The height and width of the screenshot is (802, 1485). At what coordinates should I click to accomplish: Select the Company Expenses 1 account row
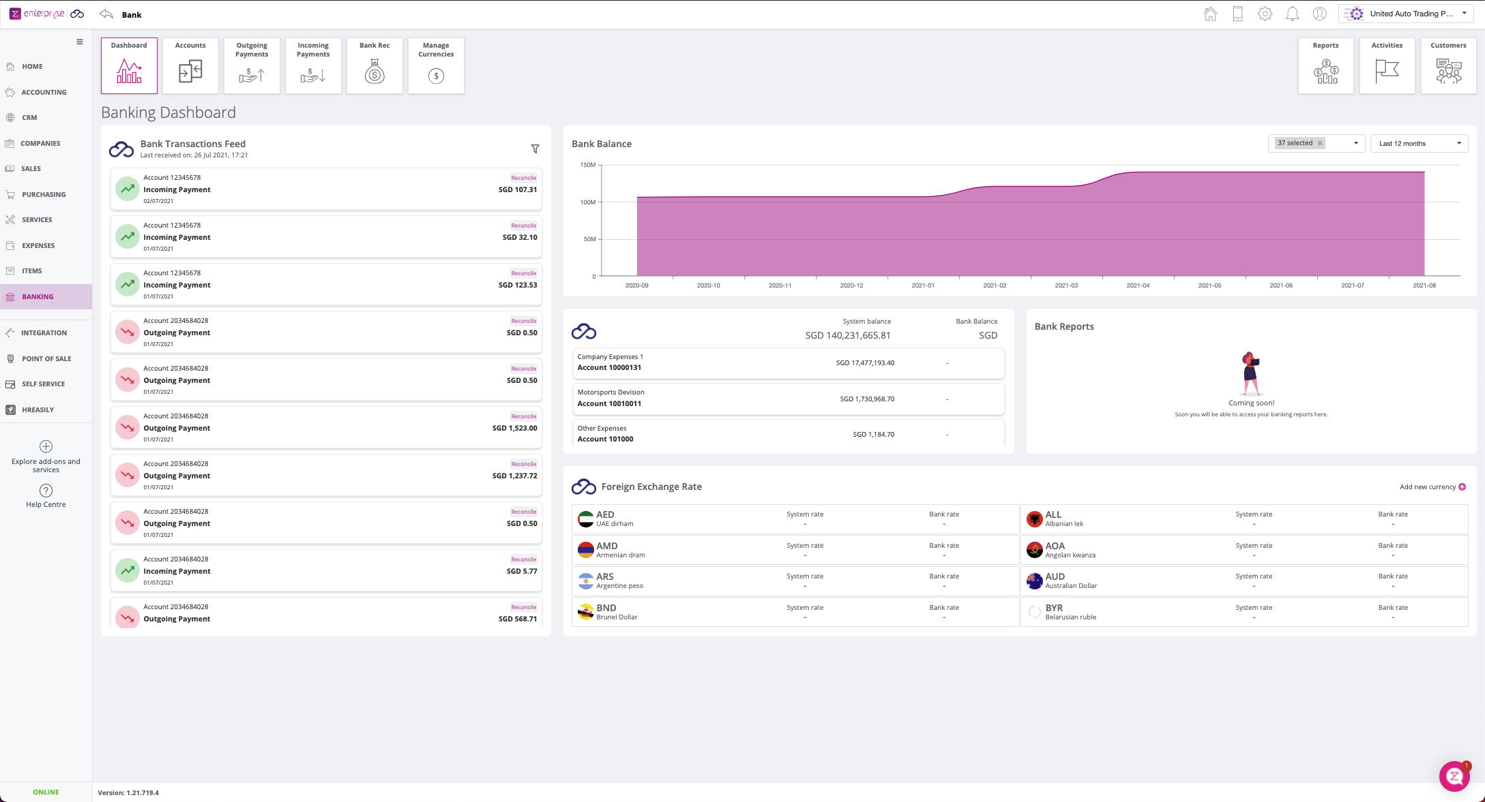(788, 363)
